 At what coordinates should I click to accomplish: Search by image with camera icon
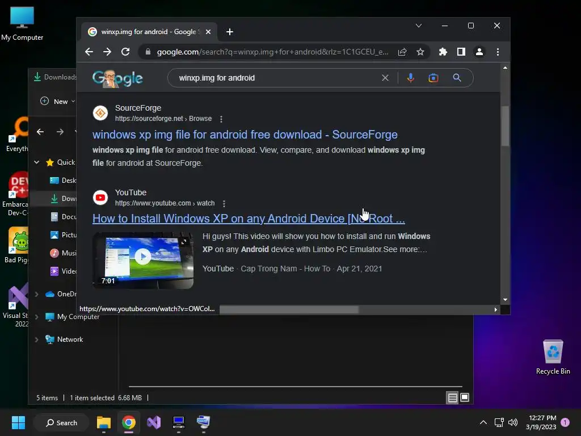click(433, 78)
